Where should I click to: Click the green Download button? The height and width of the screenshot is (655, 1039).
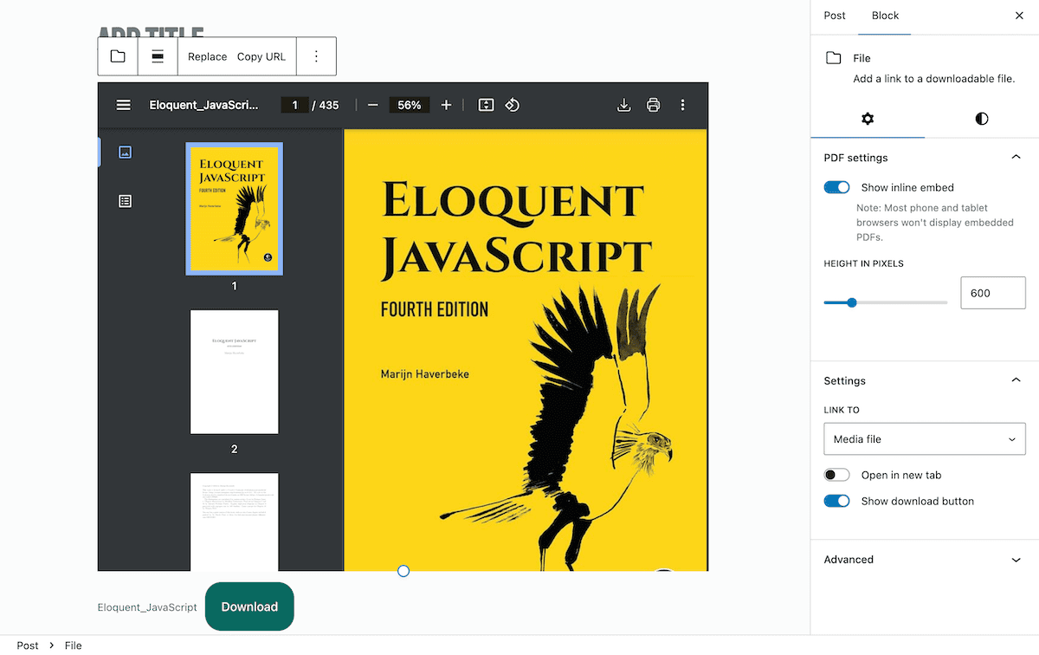point(249,606)
